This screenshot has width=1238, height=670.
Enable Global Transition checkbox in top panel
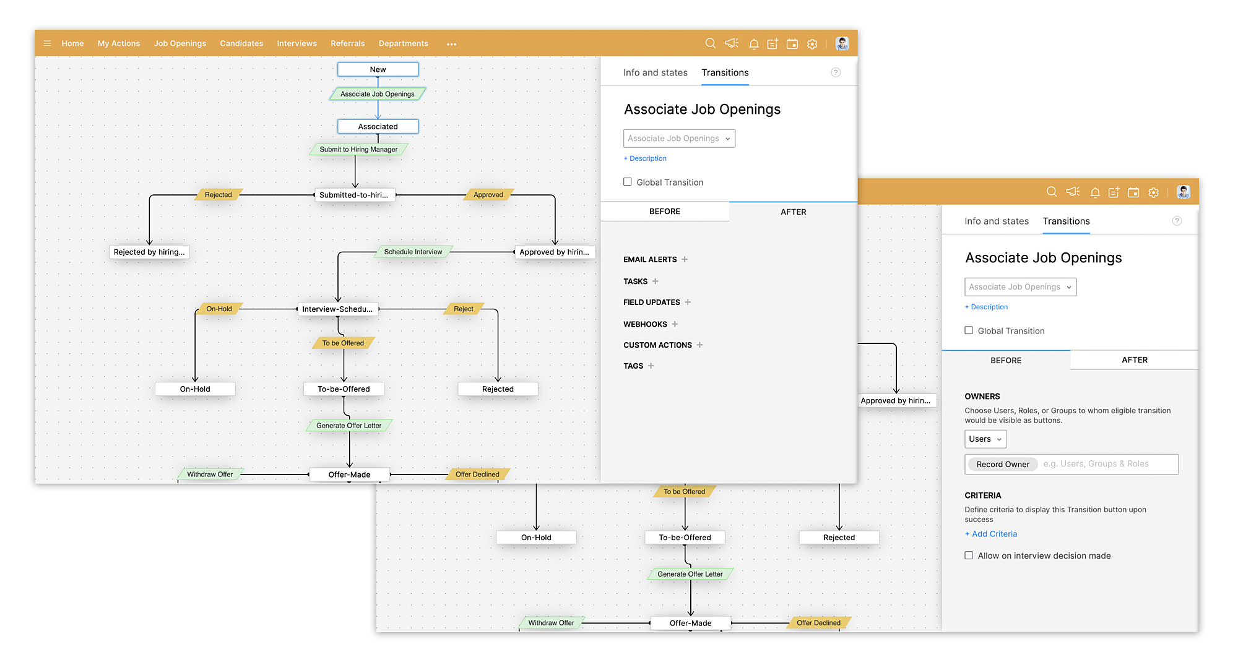pos(628,182)
